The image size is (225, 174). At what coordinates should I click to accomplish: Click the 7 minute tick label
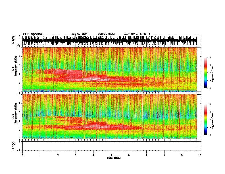click(x=147, y=155)
